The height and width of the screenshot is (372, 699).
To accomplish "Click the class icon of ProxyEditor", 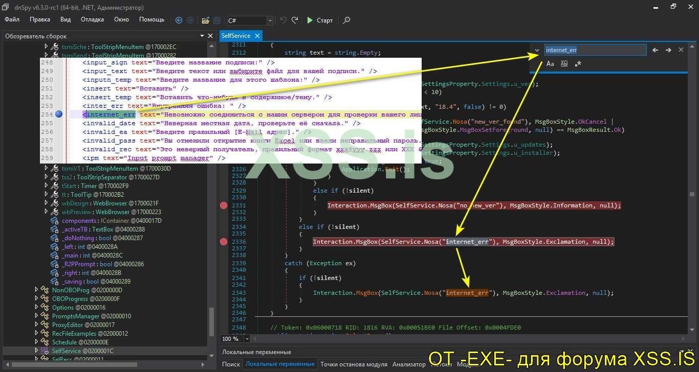I will tap(45, 325).
